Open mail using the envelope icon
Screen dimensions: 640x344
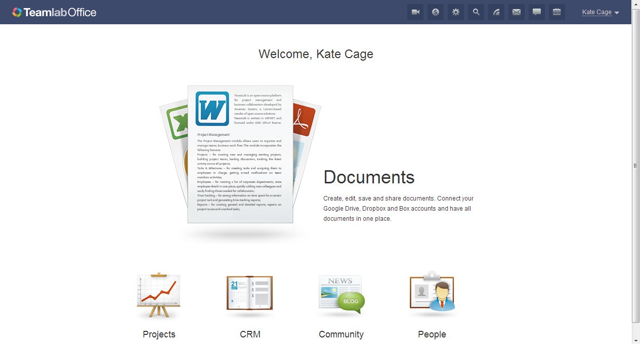point(517,12)
